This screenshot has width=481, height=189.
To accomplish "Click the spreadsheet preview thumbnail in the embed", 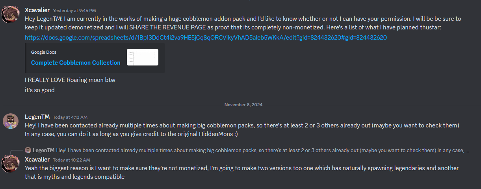I will (143, 57).
